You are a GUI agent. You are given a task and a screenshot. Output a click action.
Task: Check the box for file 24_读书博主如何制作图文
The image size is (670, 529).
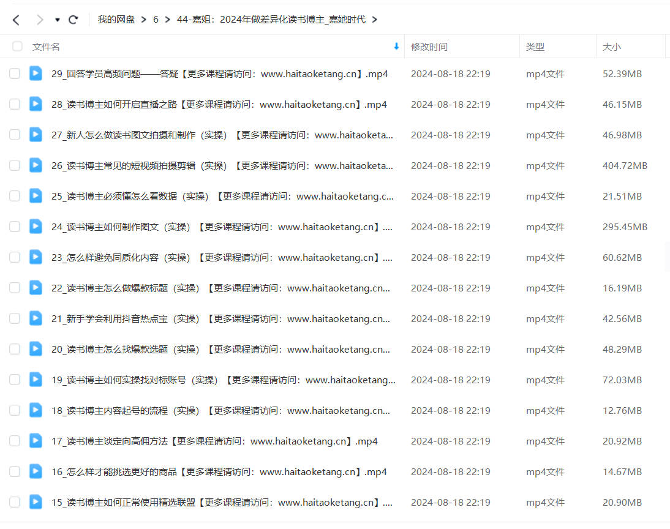point(15,227)
